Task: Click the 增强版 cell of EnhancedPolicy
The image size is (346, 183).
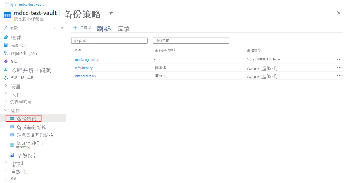Action: (161, 76)
